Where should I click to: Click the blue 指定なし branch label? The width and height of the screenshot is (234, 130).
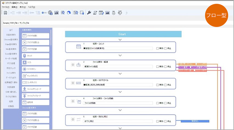coord(195,121)
